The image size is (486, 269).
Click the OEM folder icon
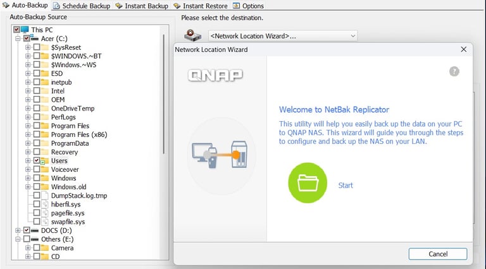click(x=45, y=100)
